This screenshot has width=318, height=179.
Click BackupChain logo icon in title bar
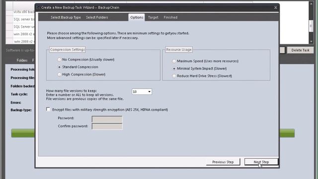click(38, 7)
